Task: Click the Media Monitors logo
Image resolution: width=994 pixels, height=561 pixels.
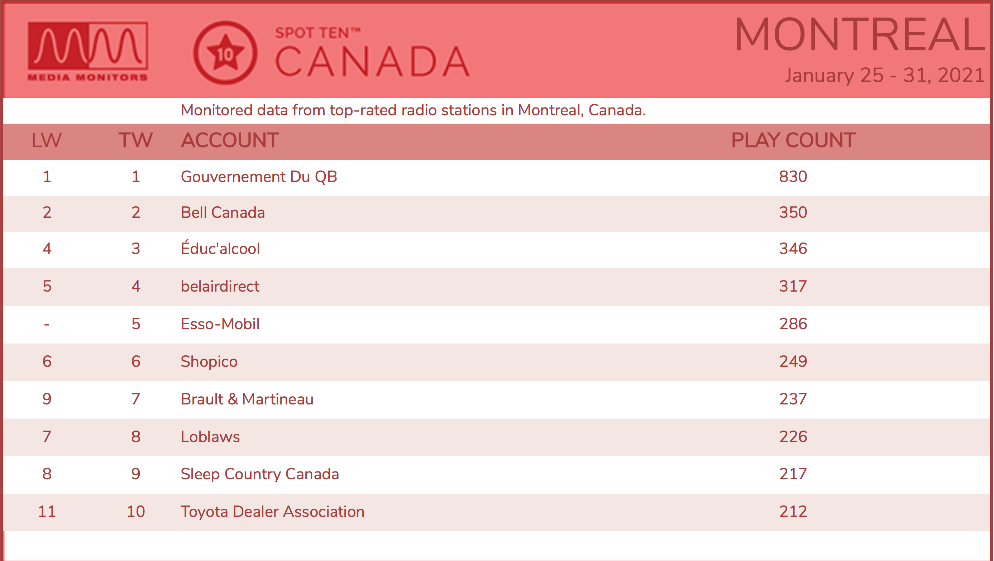Action: pos(87,51)
